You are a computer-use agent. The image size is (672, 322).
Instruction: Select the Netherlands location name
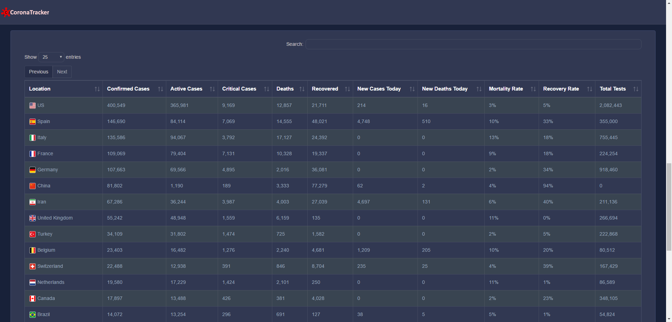pos(51,282)
